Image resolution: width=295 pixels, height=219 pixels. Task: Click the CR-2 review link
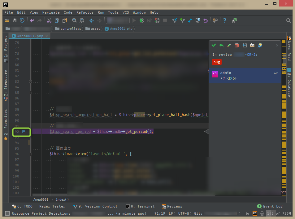[245, 55]
